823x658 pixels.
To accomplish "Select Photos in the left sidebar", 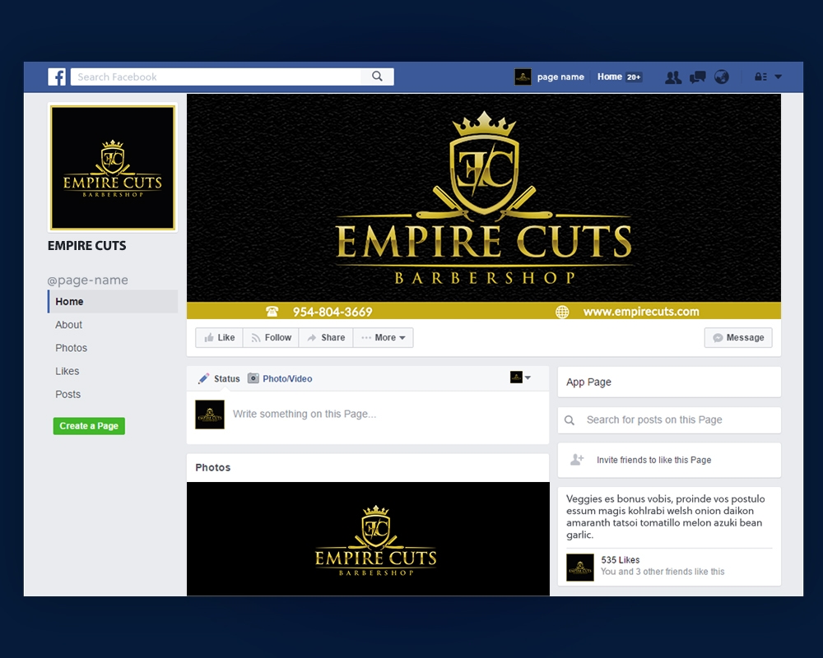I will (72, 348).
